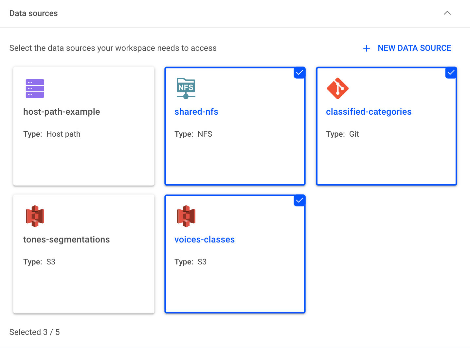Click the Data sources header title
This screenshot has height=348, width=470.
[33, 13]
